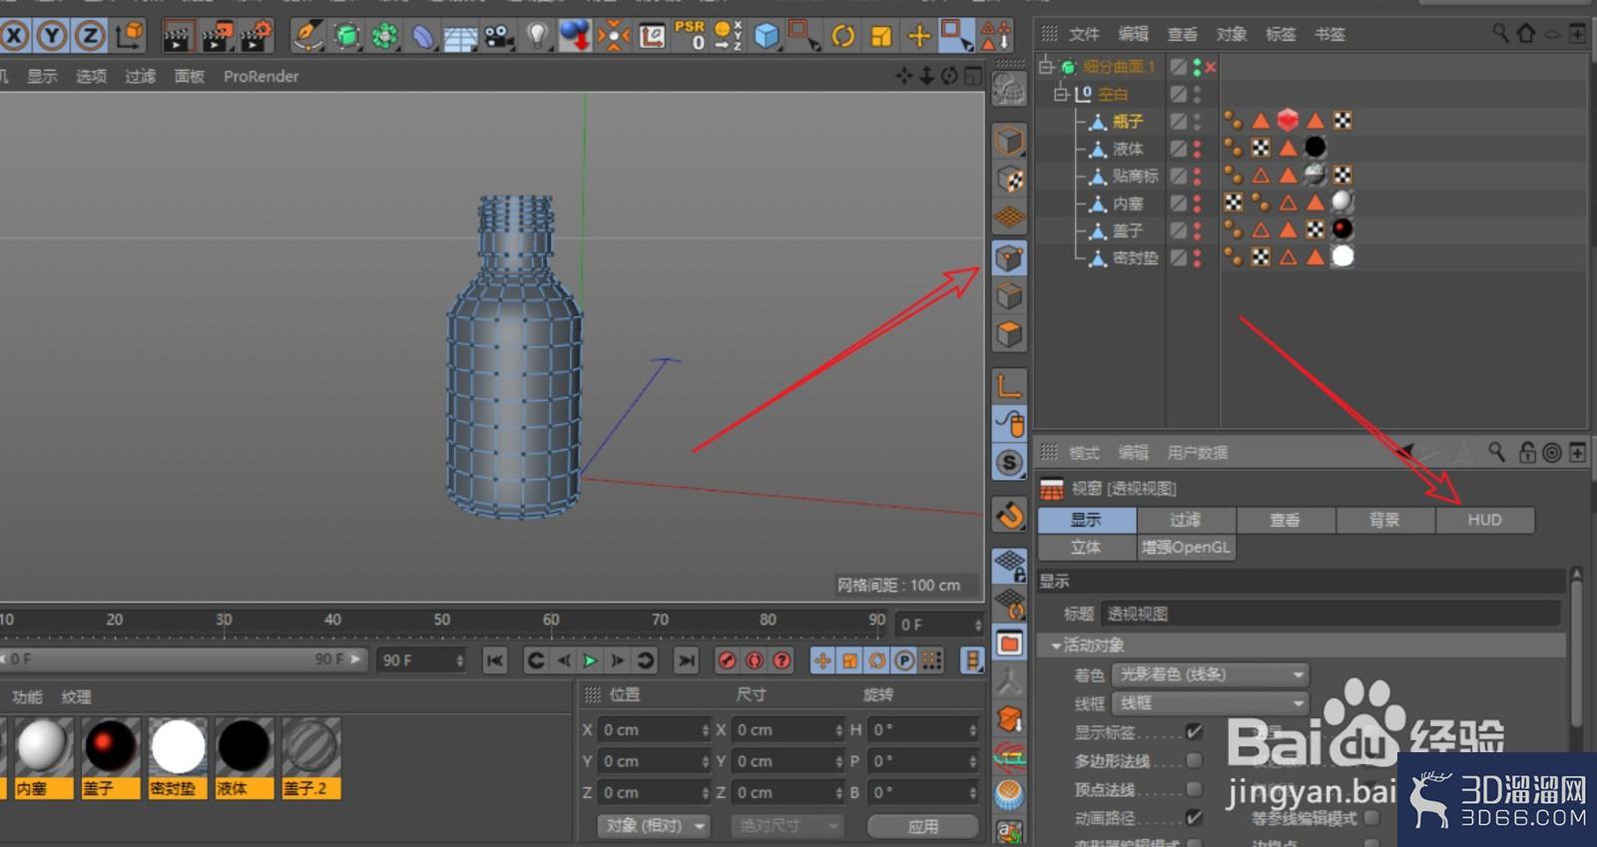Switch to the 背景 tab
Viewport: 1597px width, 847px height.
point(1384,520)
